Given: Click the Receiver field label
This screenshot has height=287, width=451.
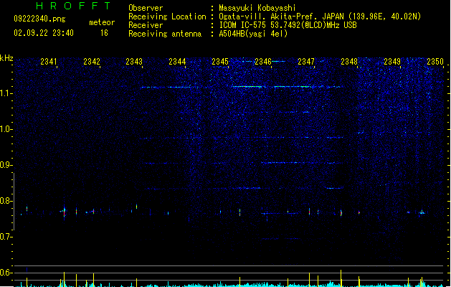Looking at the screenshot, I should 146,25.
